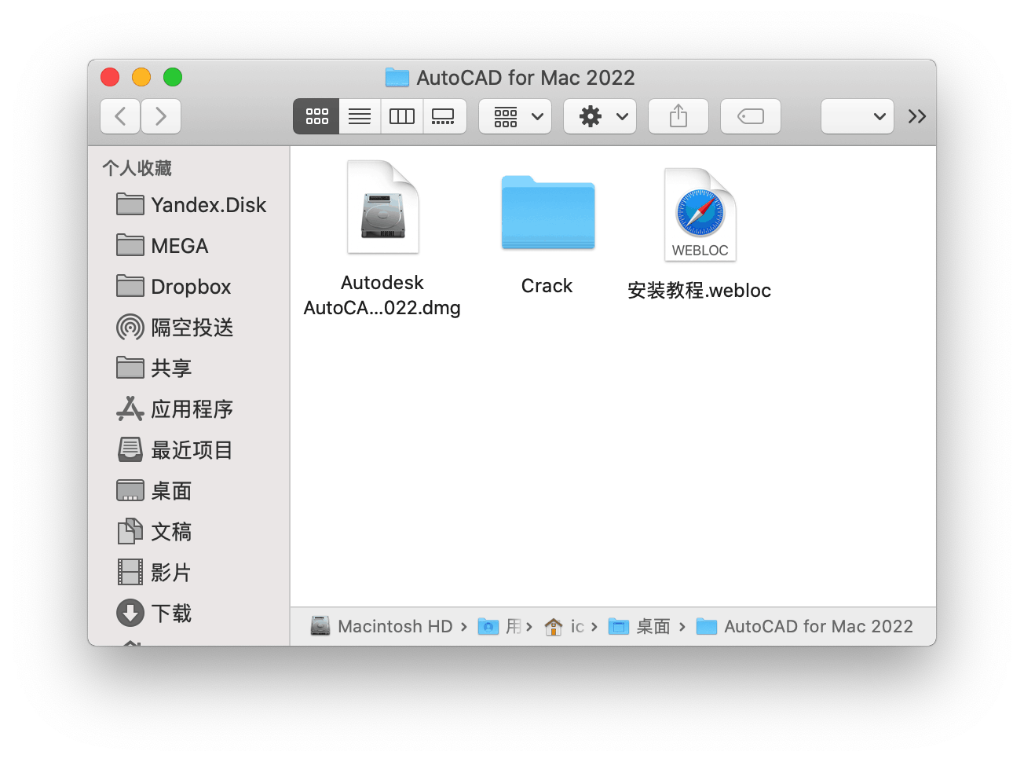This screenshot has width=1024, height=762.
Task: Click the Autodesk AutoCA...022.dmg file name
Action: tap(382, 295)
